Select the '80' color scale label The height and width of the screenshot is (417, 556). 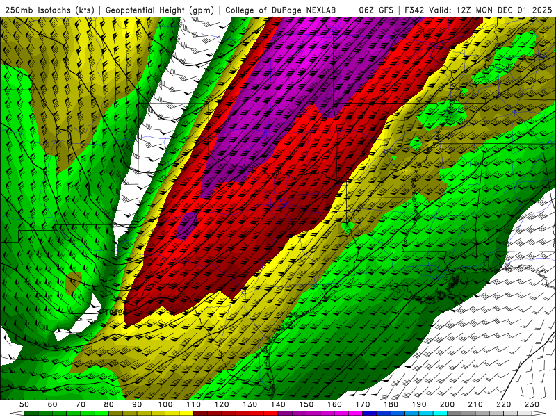(109, 404)
